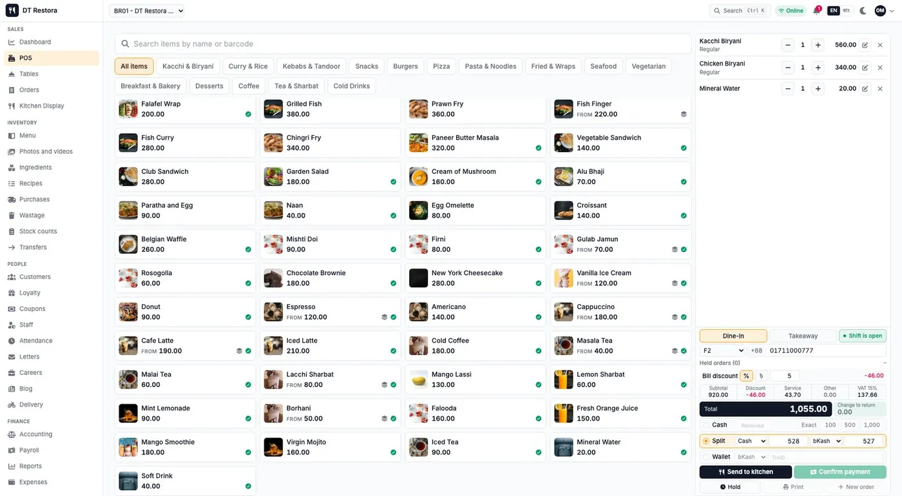Open the Photos and videos sidebar icon
This screenshot has width=902, height=496.
[x=12, y=152]
